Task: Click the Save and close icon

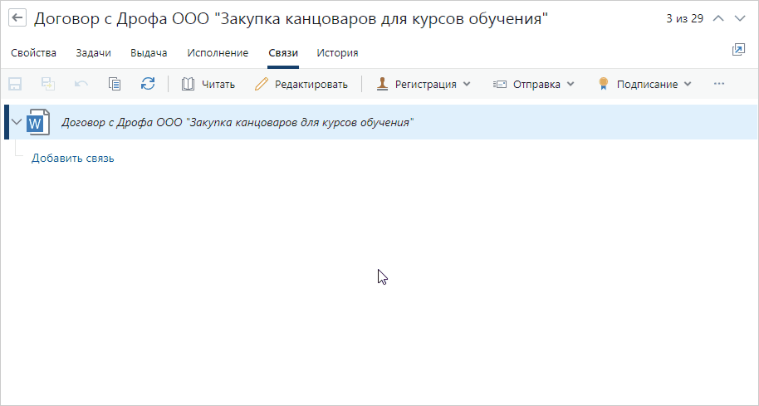Action: click(x=48, y=84)
